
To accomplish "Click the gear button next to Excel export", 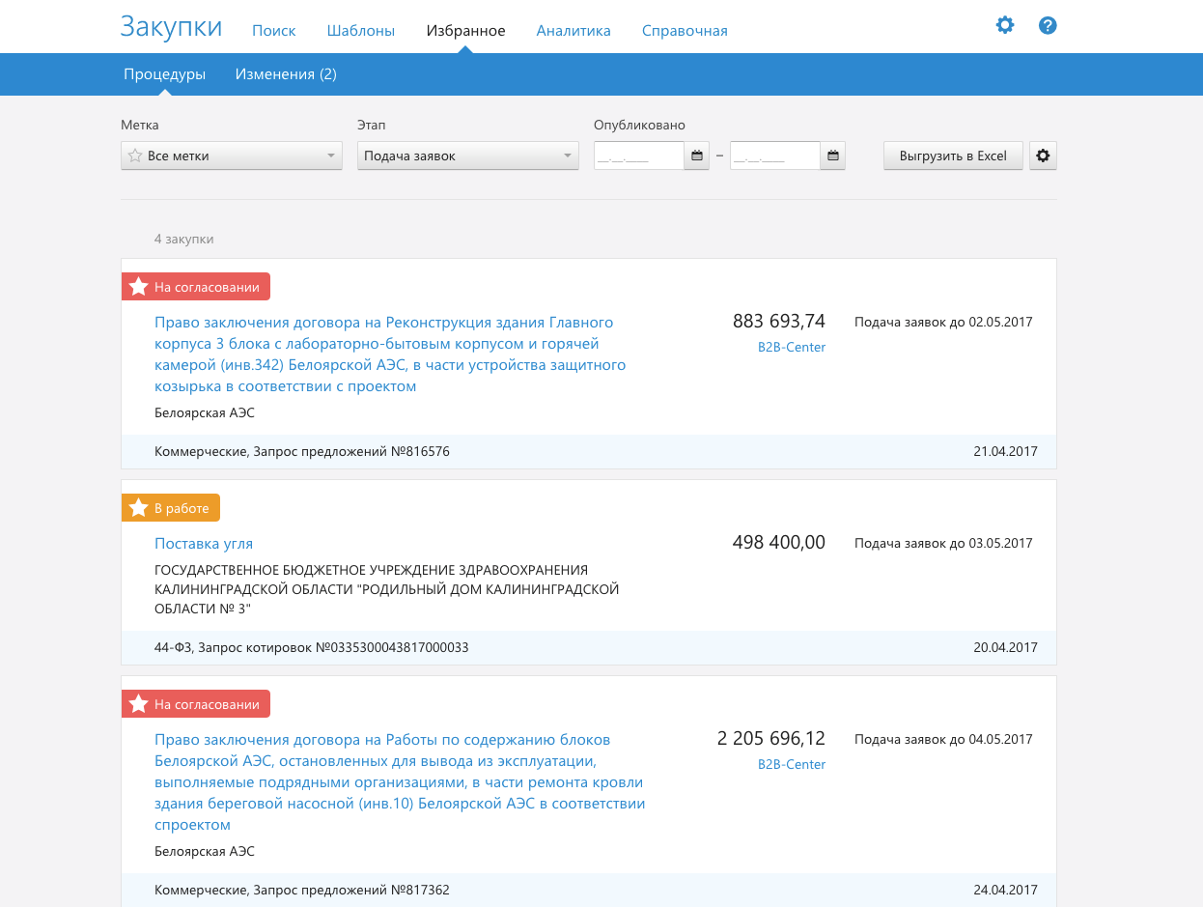I will pyautogui.click(x=1043, y=156).
